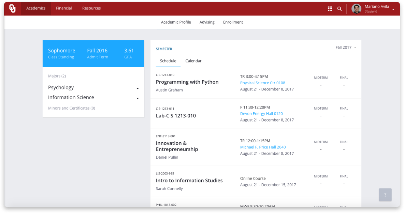Open the Financial menu

[64, 8]
